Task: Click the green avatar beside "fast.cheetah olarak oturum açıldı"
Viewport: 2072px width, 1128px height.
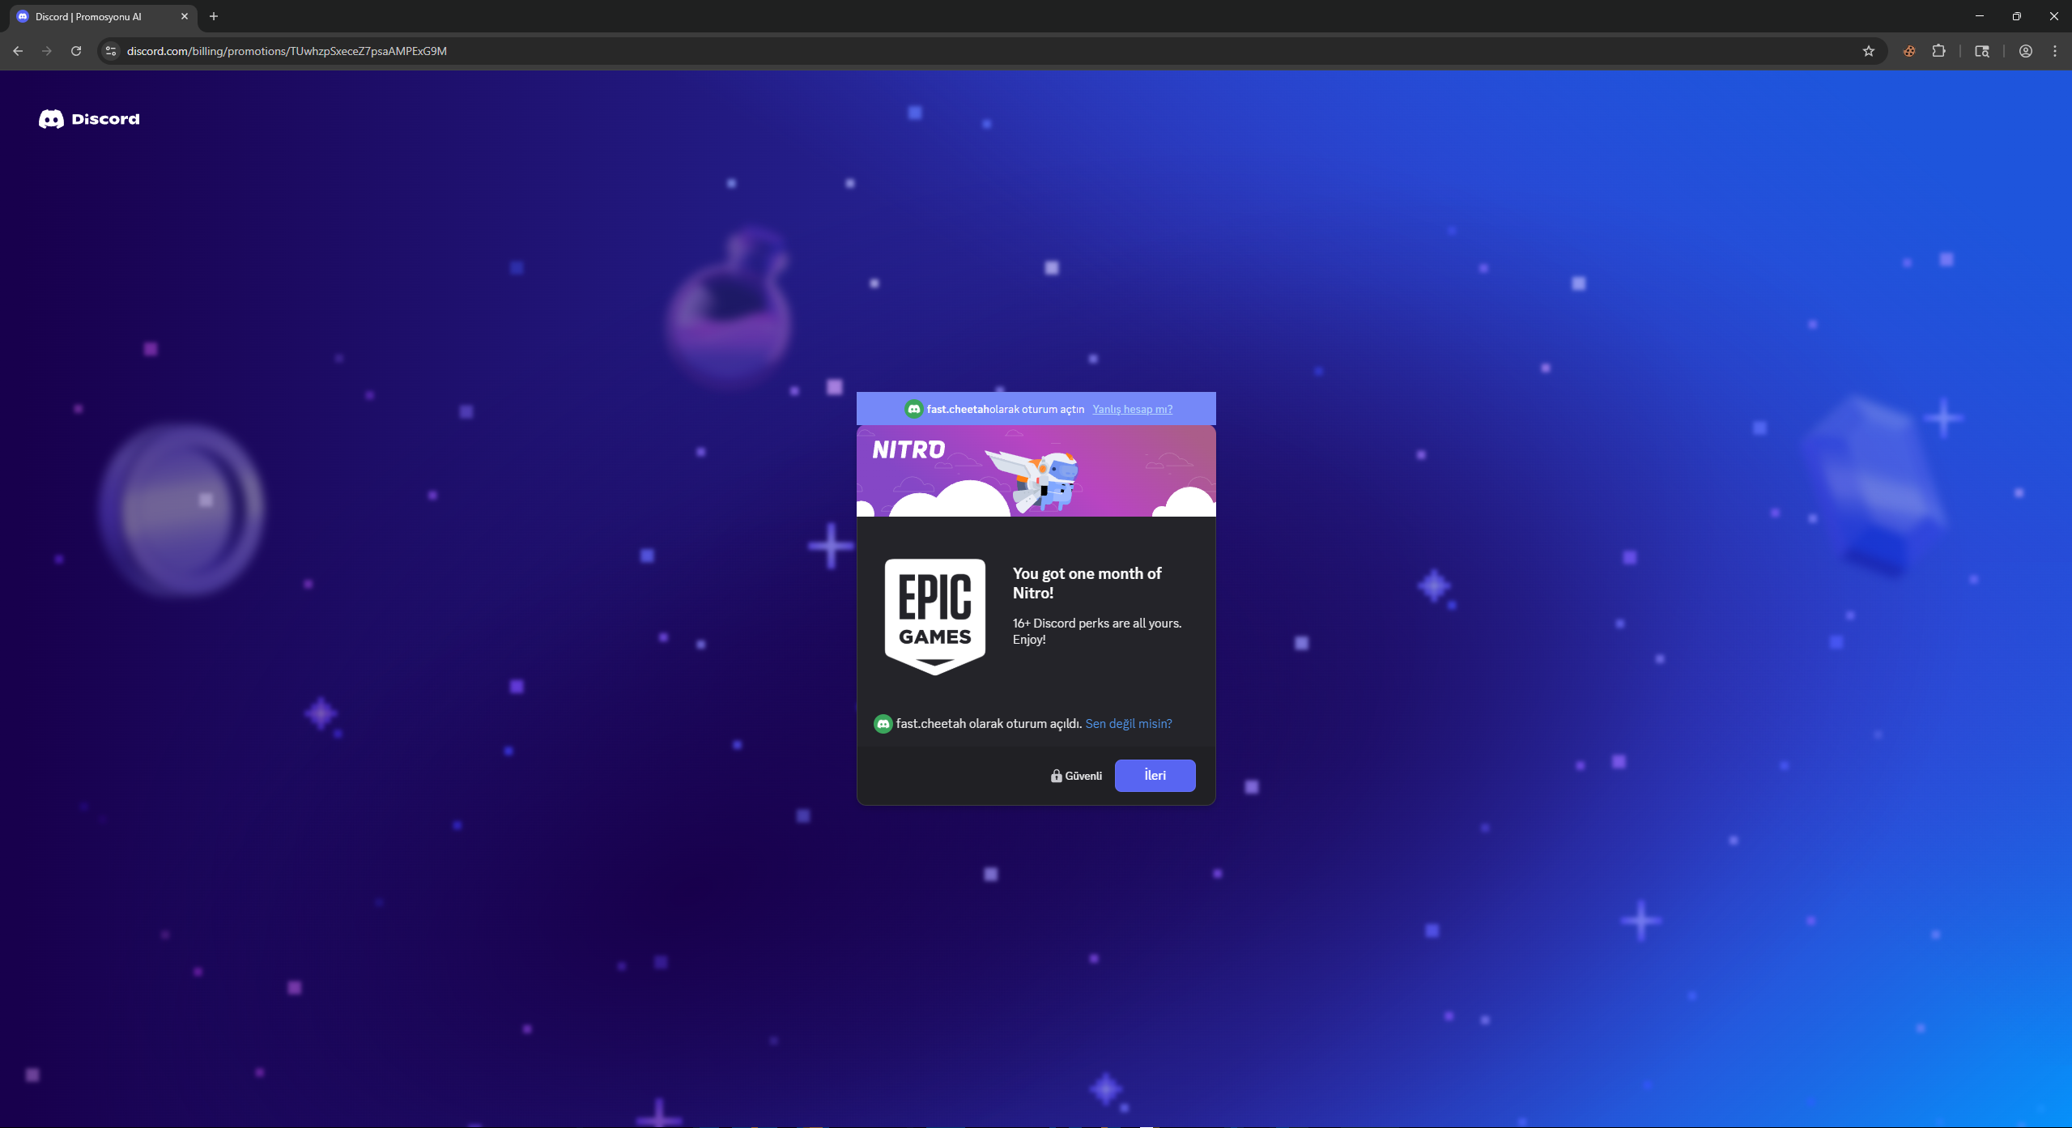Action: 883,724
